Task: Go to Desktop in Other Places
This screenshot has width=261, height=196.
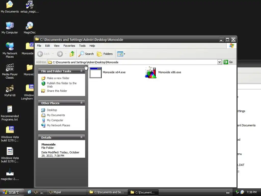Action: coord(52,110)
